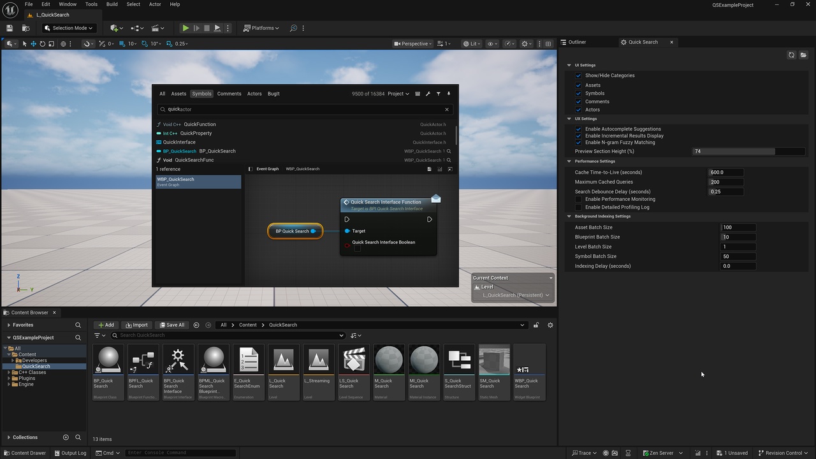Toggle the viewport layout grid icon

[x=548, y=44]
